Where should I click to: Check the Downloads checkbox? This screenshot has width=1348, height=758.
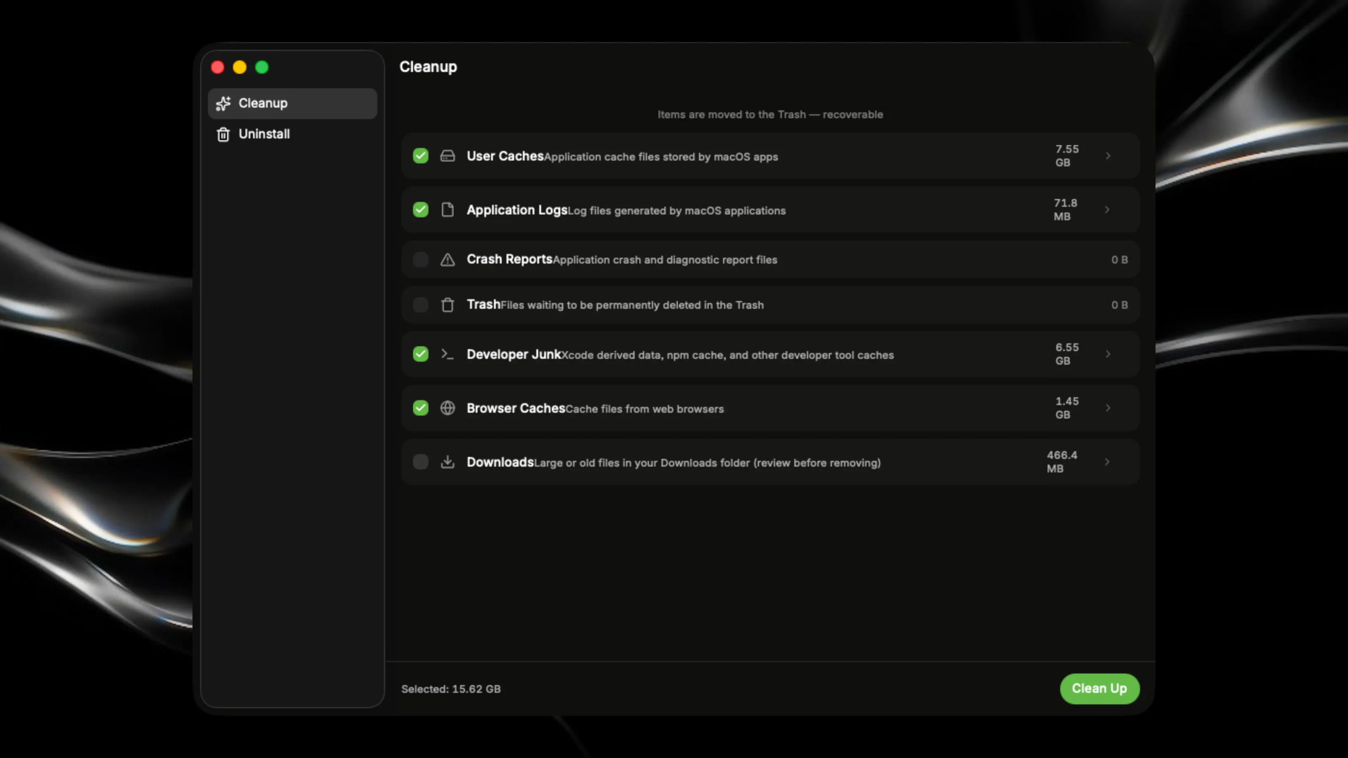(x=421, y=462)
